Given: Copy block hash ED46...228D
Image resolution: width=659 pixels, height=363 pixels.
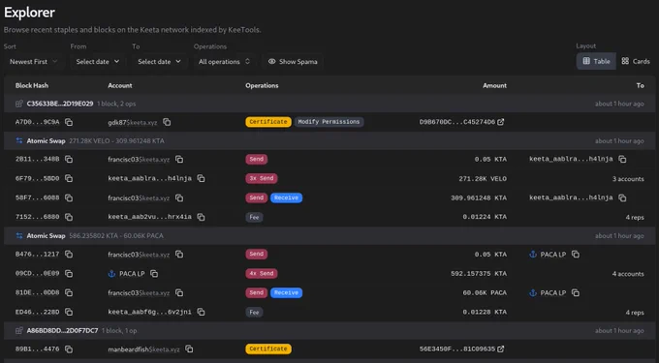Looking at the screenshot, I should point(69,313).
